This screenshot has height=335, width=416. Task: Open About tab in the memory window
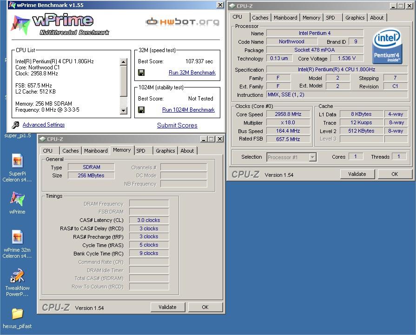[187, 151]
